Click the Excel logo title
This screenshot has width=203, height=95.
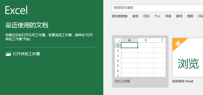point(16,10)
